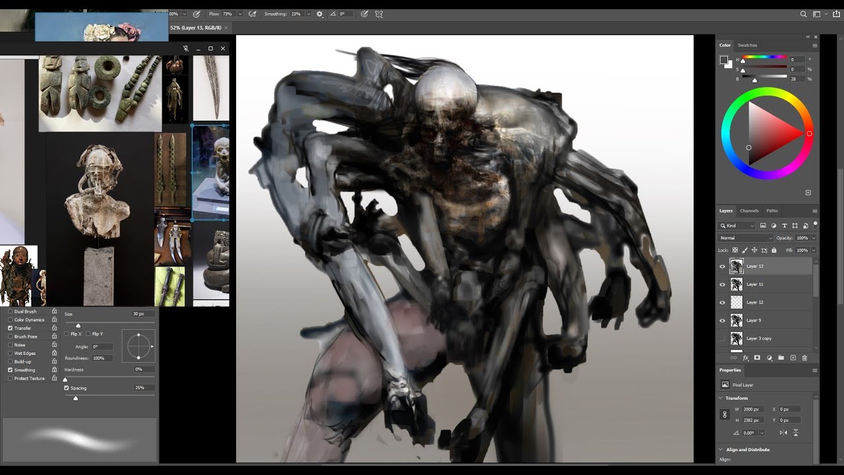Select the Color panel tab
The height and width of the screenshot is (475, 844).
point(725,45)
